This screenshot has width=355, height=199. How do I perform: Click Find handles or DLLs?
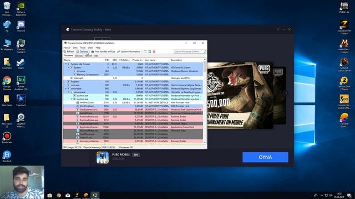click(x=103, y=51)
